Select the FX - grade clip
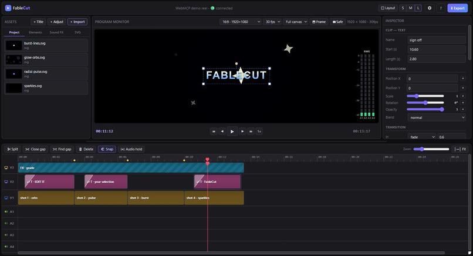This screenshot has height=256, width=473. (131, 168)
